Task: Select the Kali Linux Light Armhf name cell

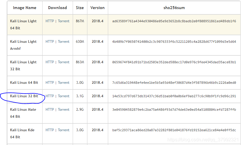Action: (25, 45)
